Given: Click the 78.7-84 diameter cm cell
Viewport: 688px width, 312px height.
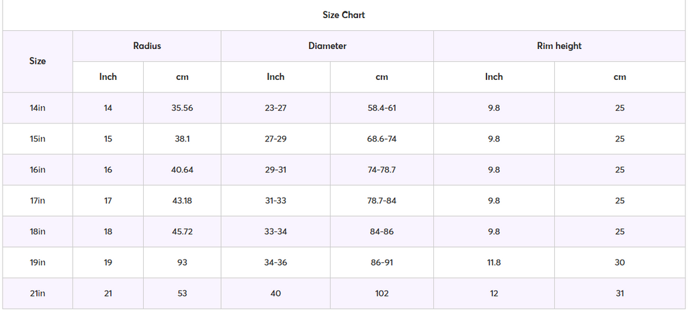Looking at the screenshot, I should (x=382, y=201).
